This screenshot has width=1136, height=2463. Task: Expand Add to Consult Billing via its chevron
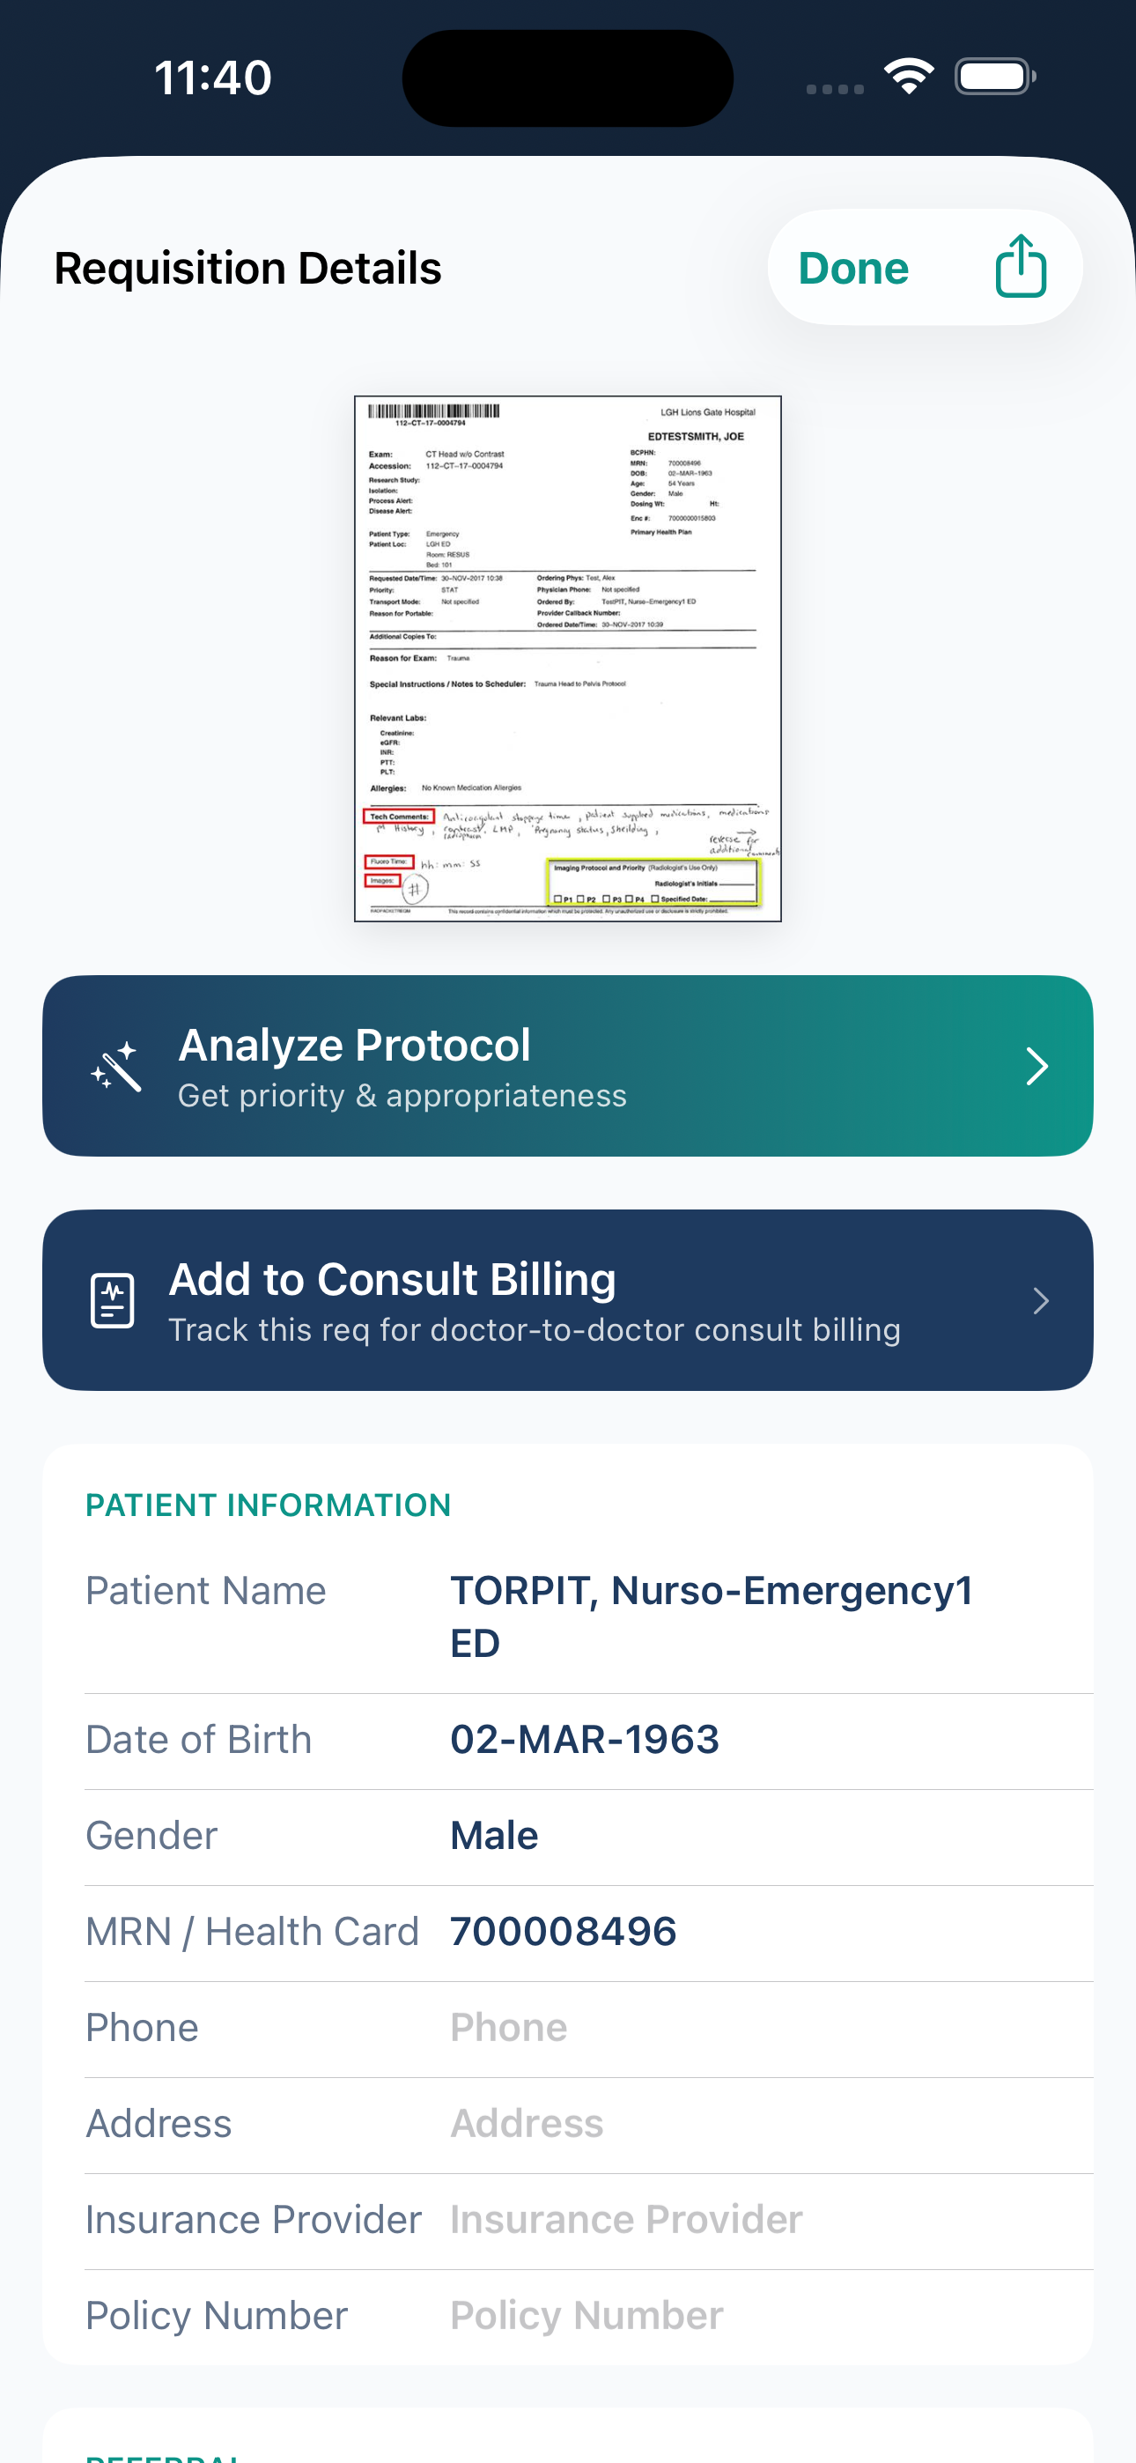pos(1041,1300)
